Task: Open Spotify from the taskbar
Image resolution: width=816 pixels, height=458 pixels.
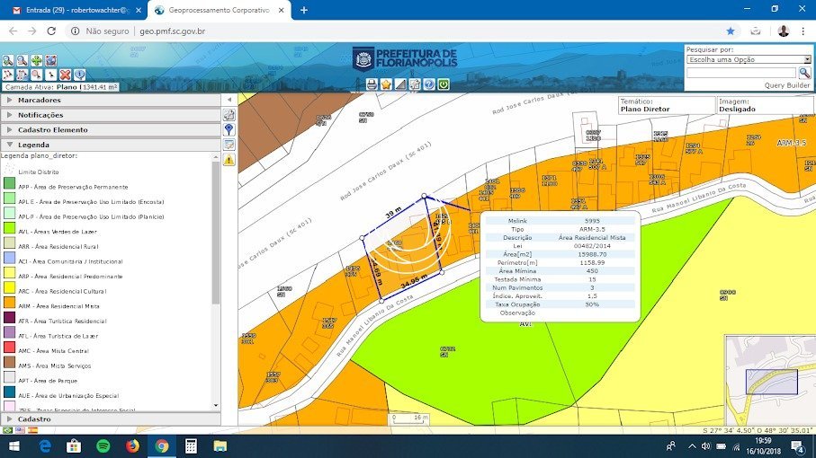Action: tap(103, 446)
